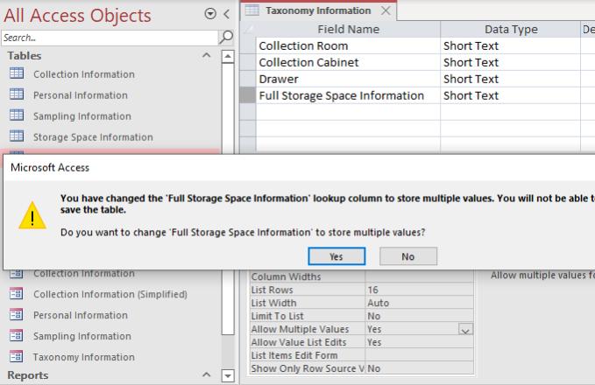
Task: Click the Personal Information form icon
Action: click(x=17, y=314)
